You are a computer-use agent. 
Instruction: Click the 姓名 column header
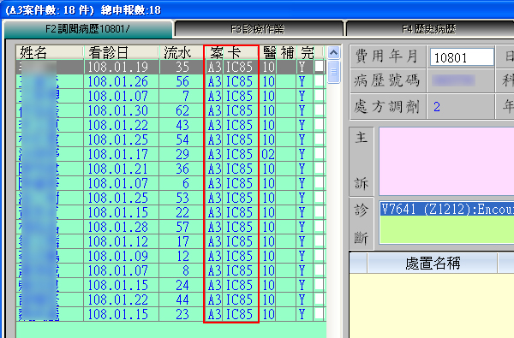coord(50,52)
